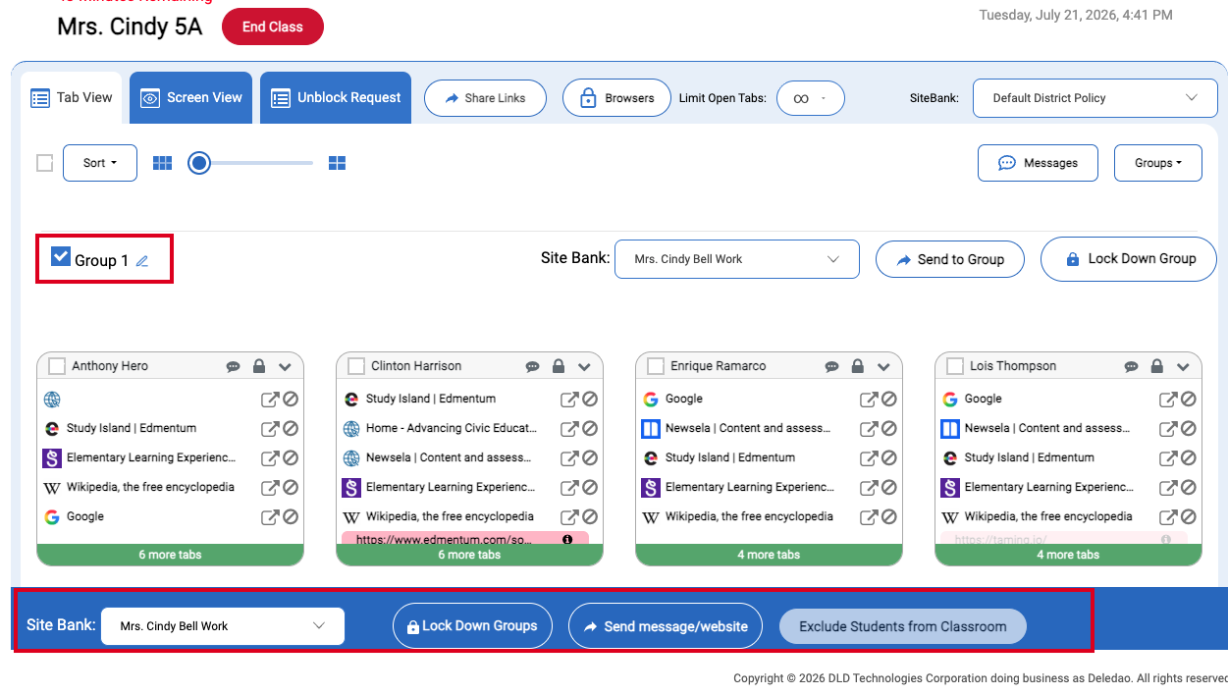Click padlock icon on Enrique Ramarco card

[x=858, y=366]
